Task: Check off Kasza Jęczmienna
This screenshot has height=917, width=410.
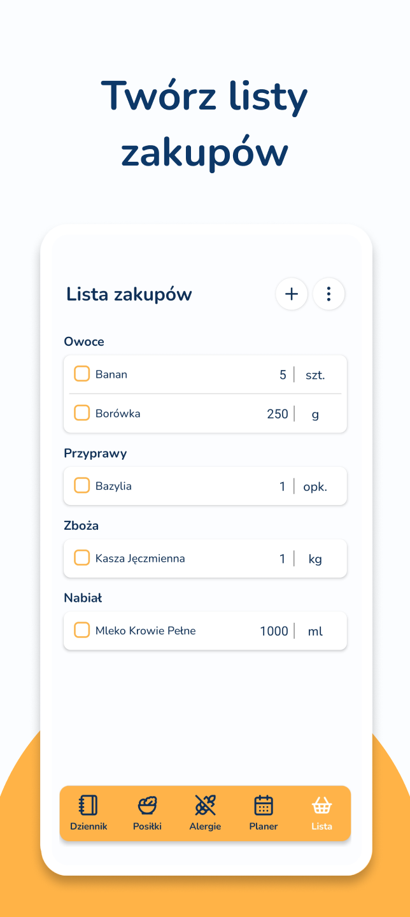Action: tap(81, 558)
